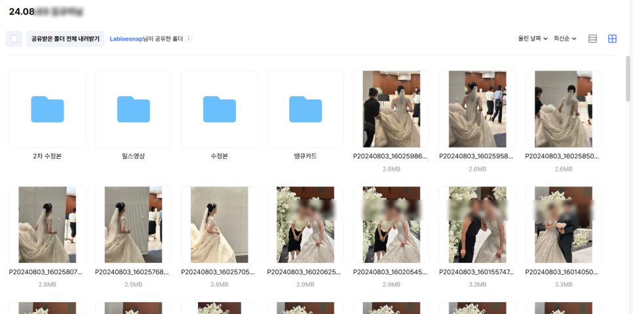Click the 땡큐카드 folder name
Viewport: 633px width, 314px height.
(x=305, y=156)
